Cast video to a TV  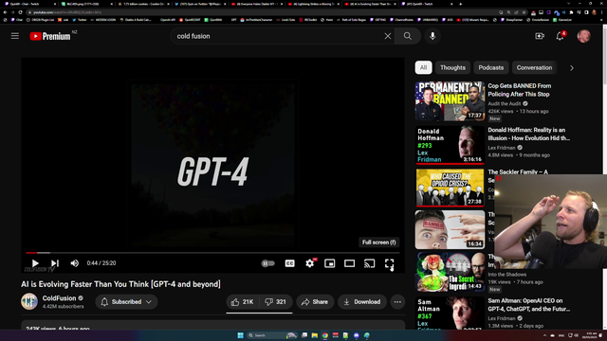[369, 263]
